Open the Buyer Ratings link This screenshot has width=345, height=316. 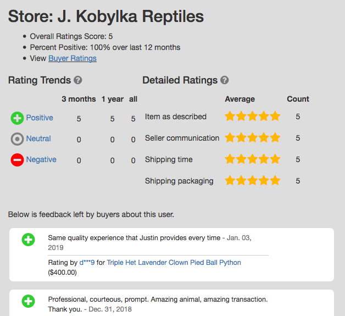pos(73,59)
